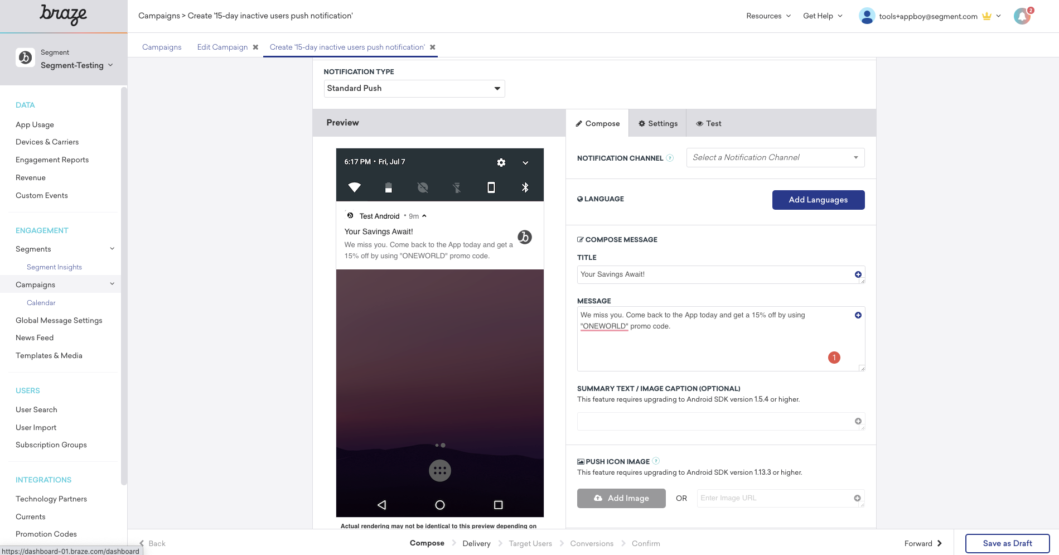This screenshot has width=1059, height=555.
Task: Click Save as Draft
Action: (1007, 543)
